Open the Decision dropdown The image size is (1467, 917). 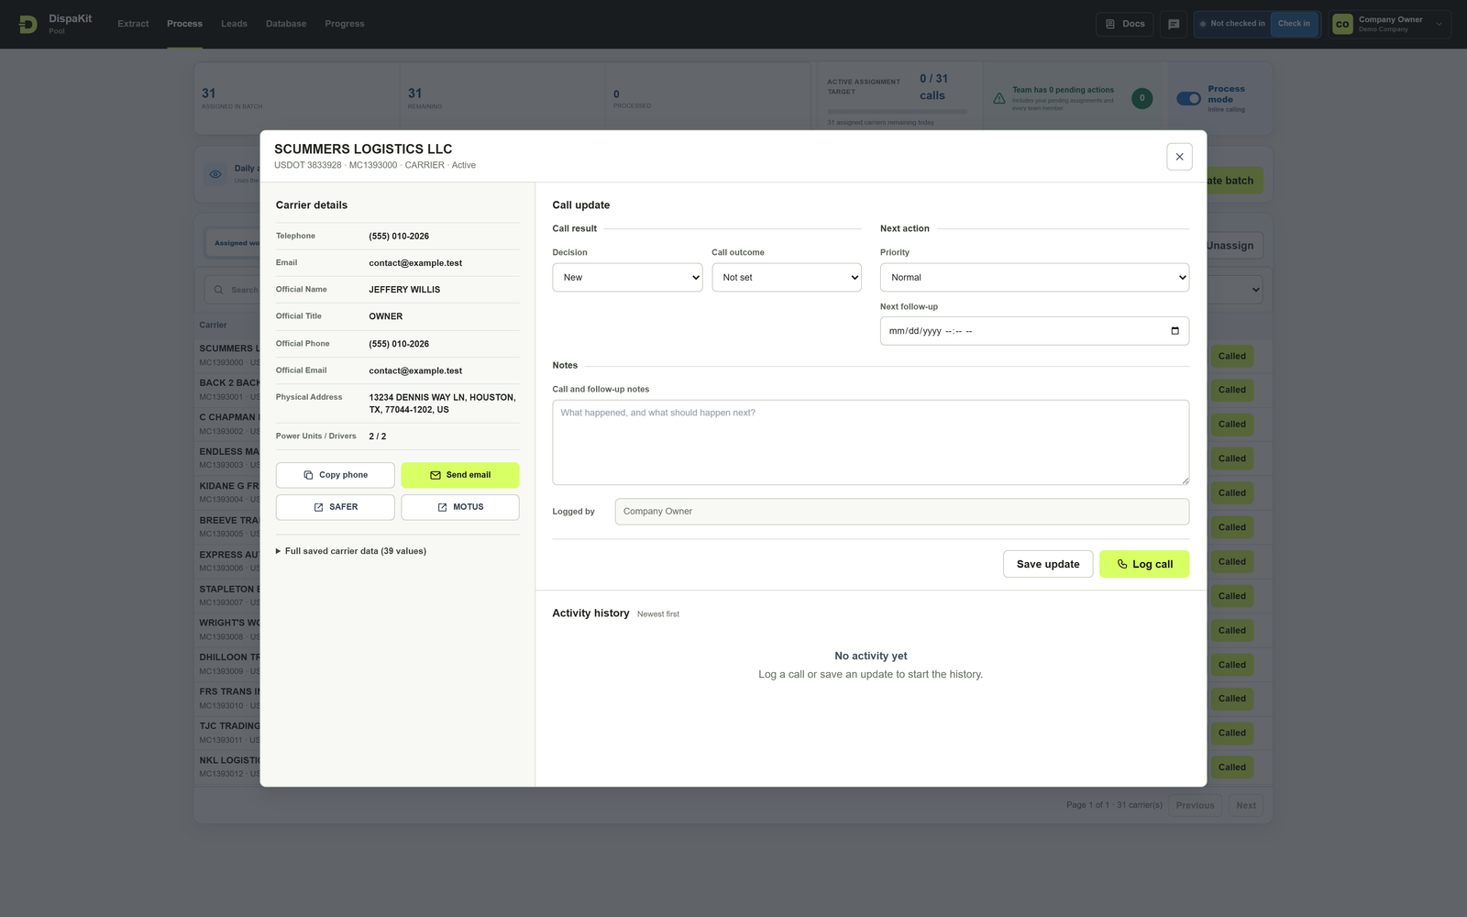[x=627, y=277]
